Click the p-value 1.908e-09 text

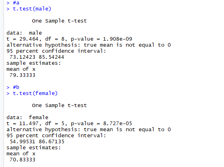pos(102,39)
